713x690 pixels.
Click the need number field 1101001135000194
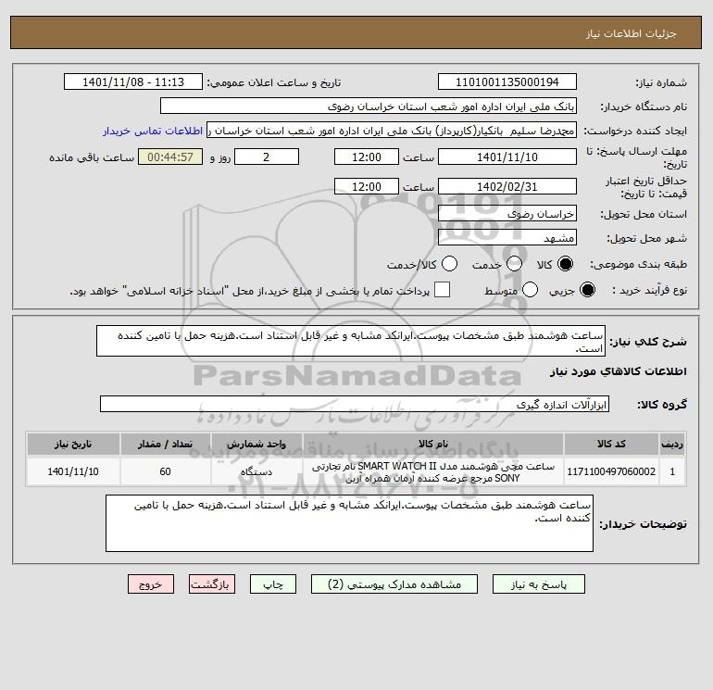coord(507,82)
